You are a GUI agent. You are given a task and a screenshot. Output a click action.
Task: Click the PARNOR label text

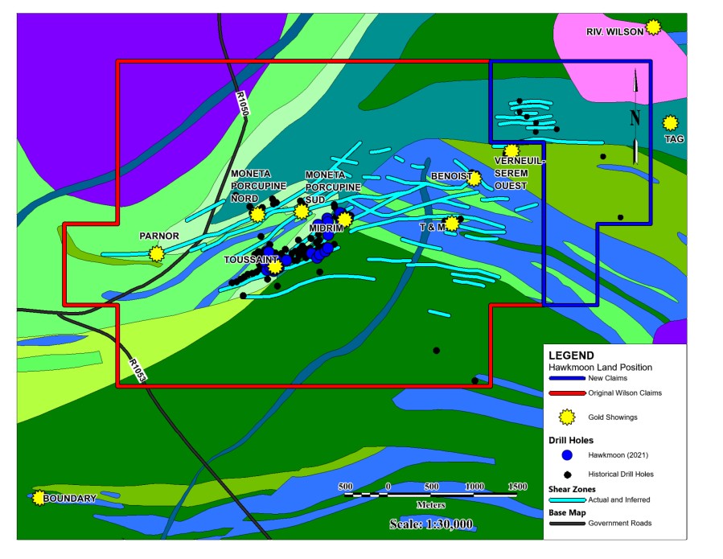[159, 236]
